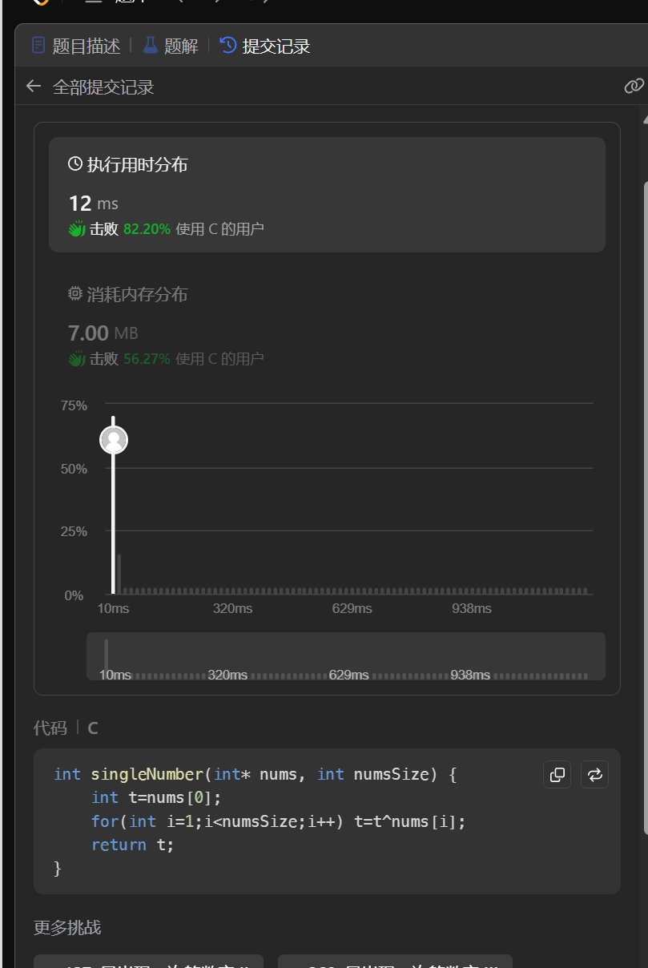Screen dimensions: 648x968
Task: Click the back arrow beside 全部提交记录
Action: click(33, 87)
